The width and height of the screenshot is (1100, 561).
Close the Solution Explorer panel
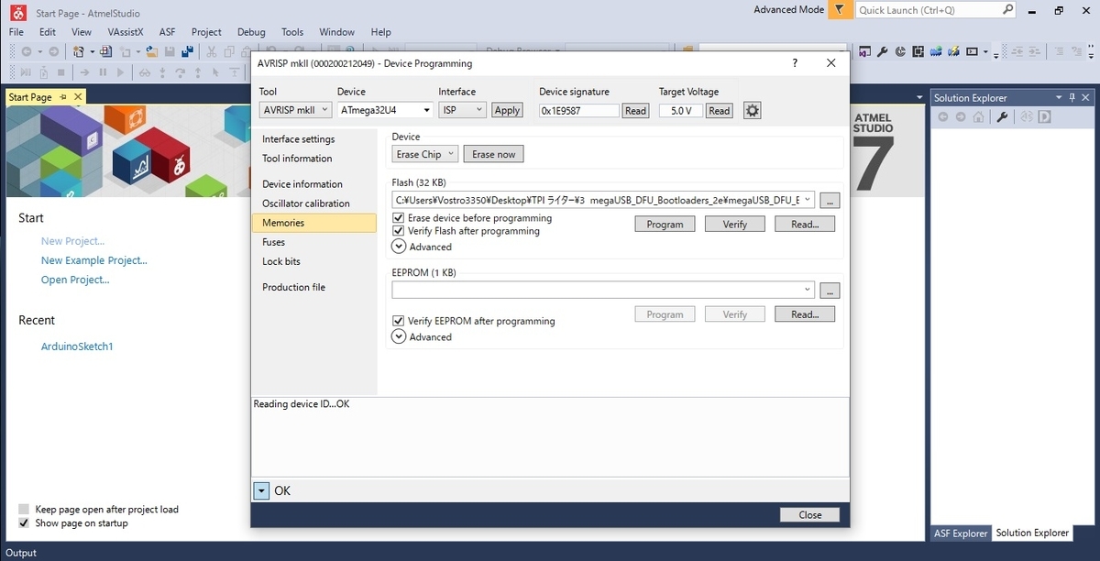[x=1086, y=97]
